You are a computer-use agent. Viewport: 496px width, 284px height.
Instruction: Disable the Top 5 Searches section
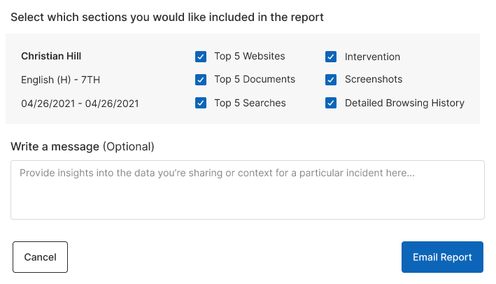coord(201,103)
